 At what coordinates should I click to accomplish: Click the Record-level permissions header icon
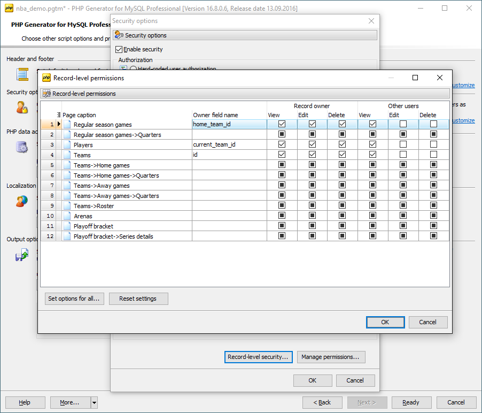coord(46,94)
